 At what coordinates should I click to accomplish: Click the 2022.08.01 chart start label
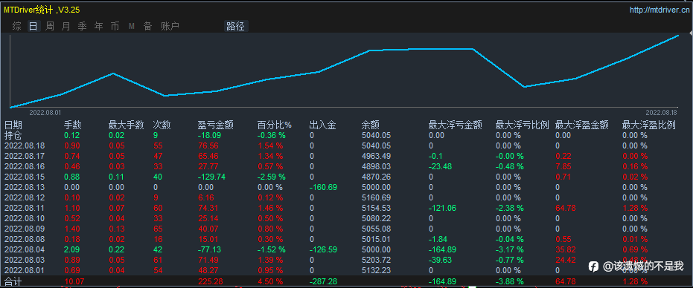pyautogui.click(x=45, y=113)
